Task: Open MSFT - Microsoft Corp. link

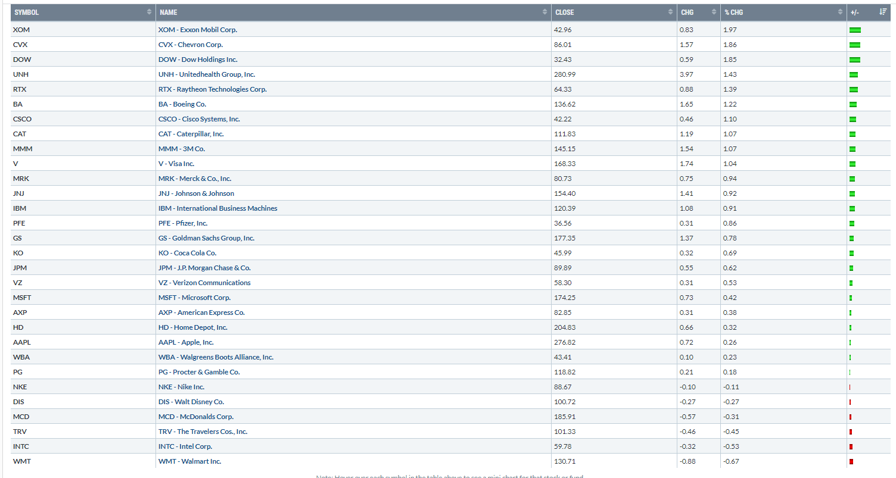Action: click(x=195, y=298)
